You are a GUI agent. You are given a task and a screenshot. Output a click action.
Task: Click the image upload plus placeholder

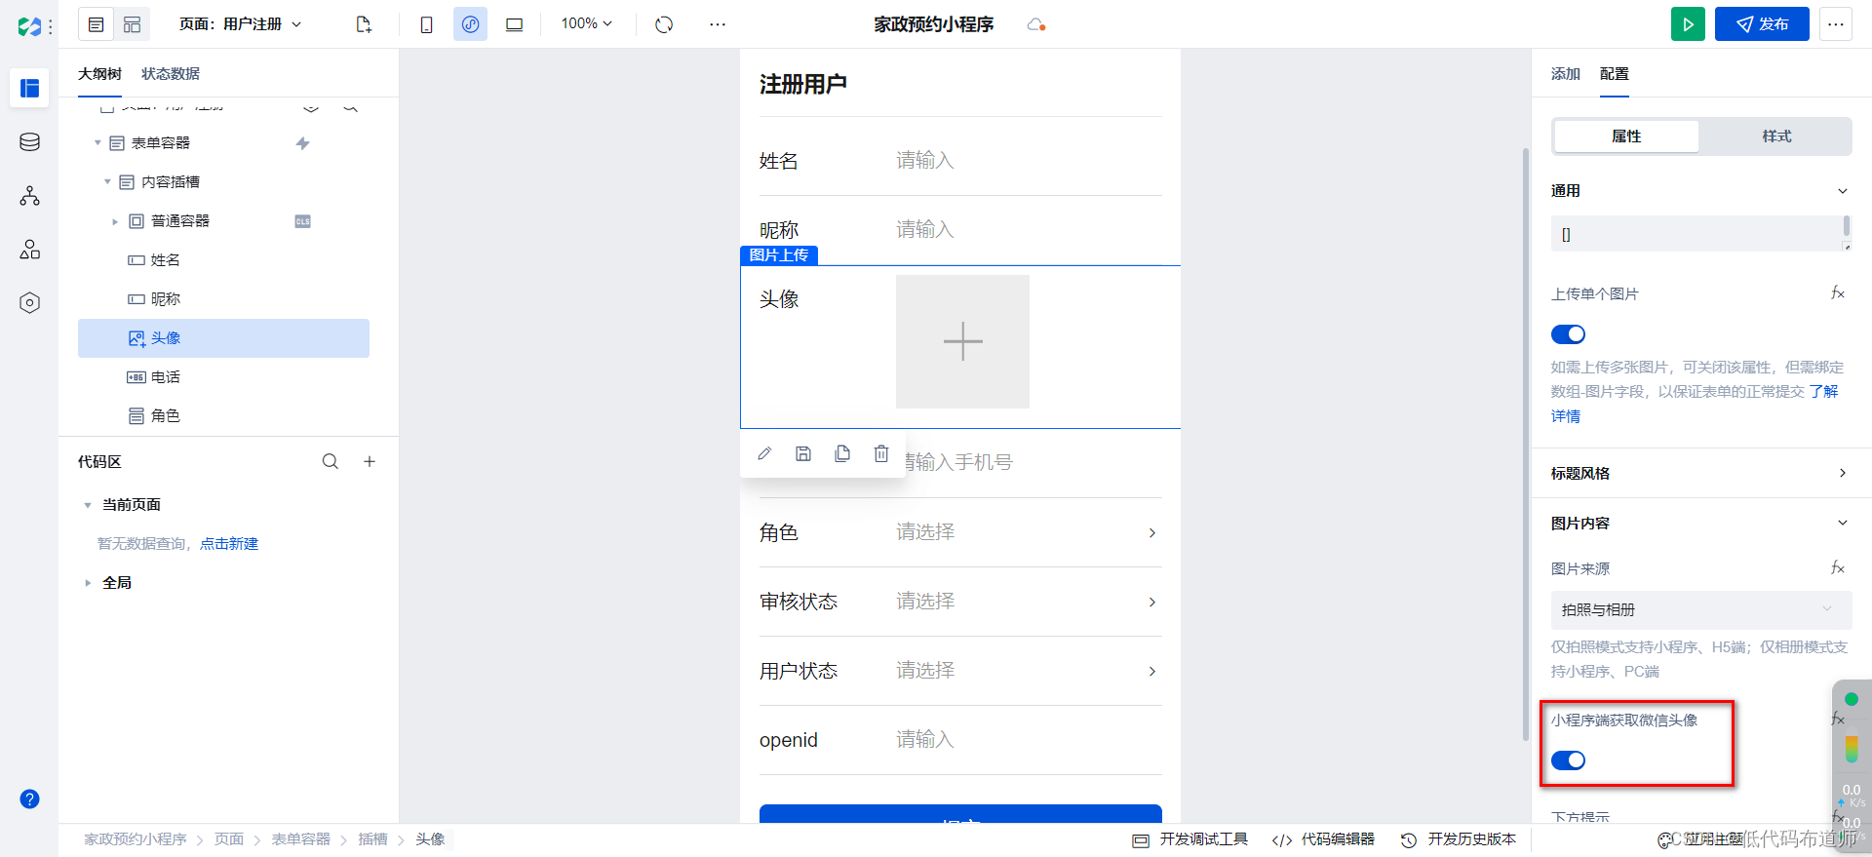tap(962, 341)
